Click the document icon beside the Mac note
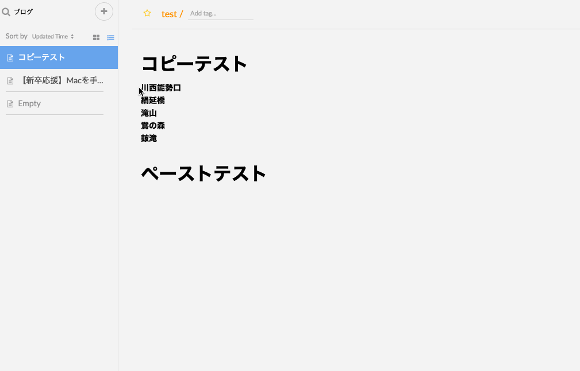 pyautogui.click(x=9, y=80)
